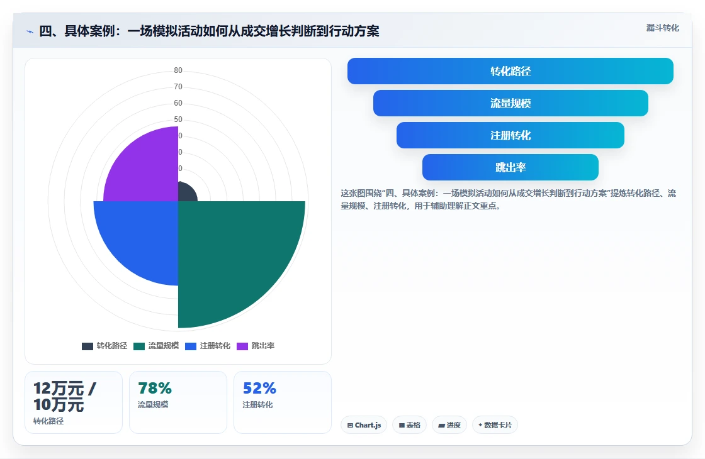Image resolution: width=705 pixels, height=459 pixels.
Task: Open the 78% 流量规模 stat card
Action: click(178, 402)
